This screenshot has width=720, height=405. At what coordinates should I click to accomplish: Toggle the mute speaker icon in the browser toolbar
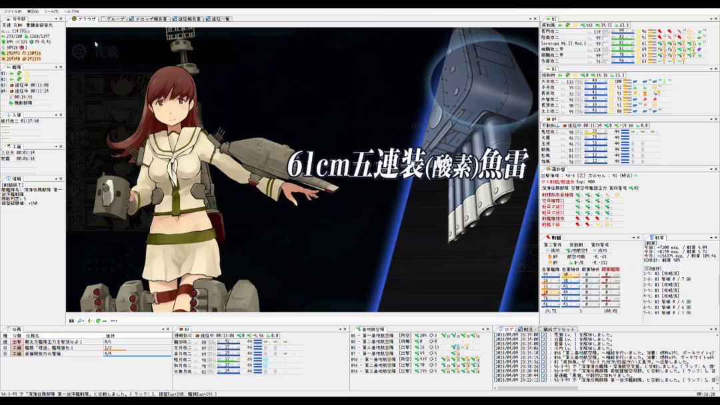tap(89, 320)
